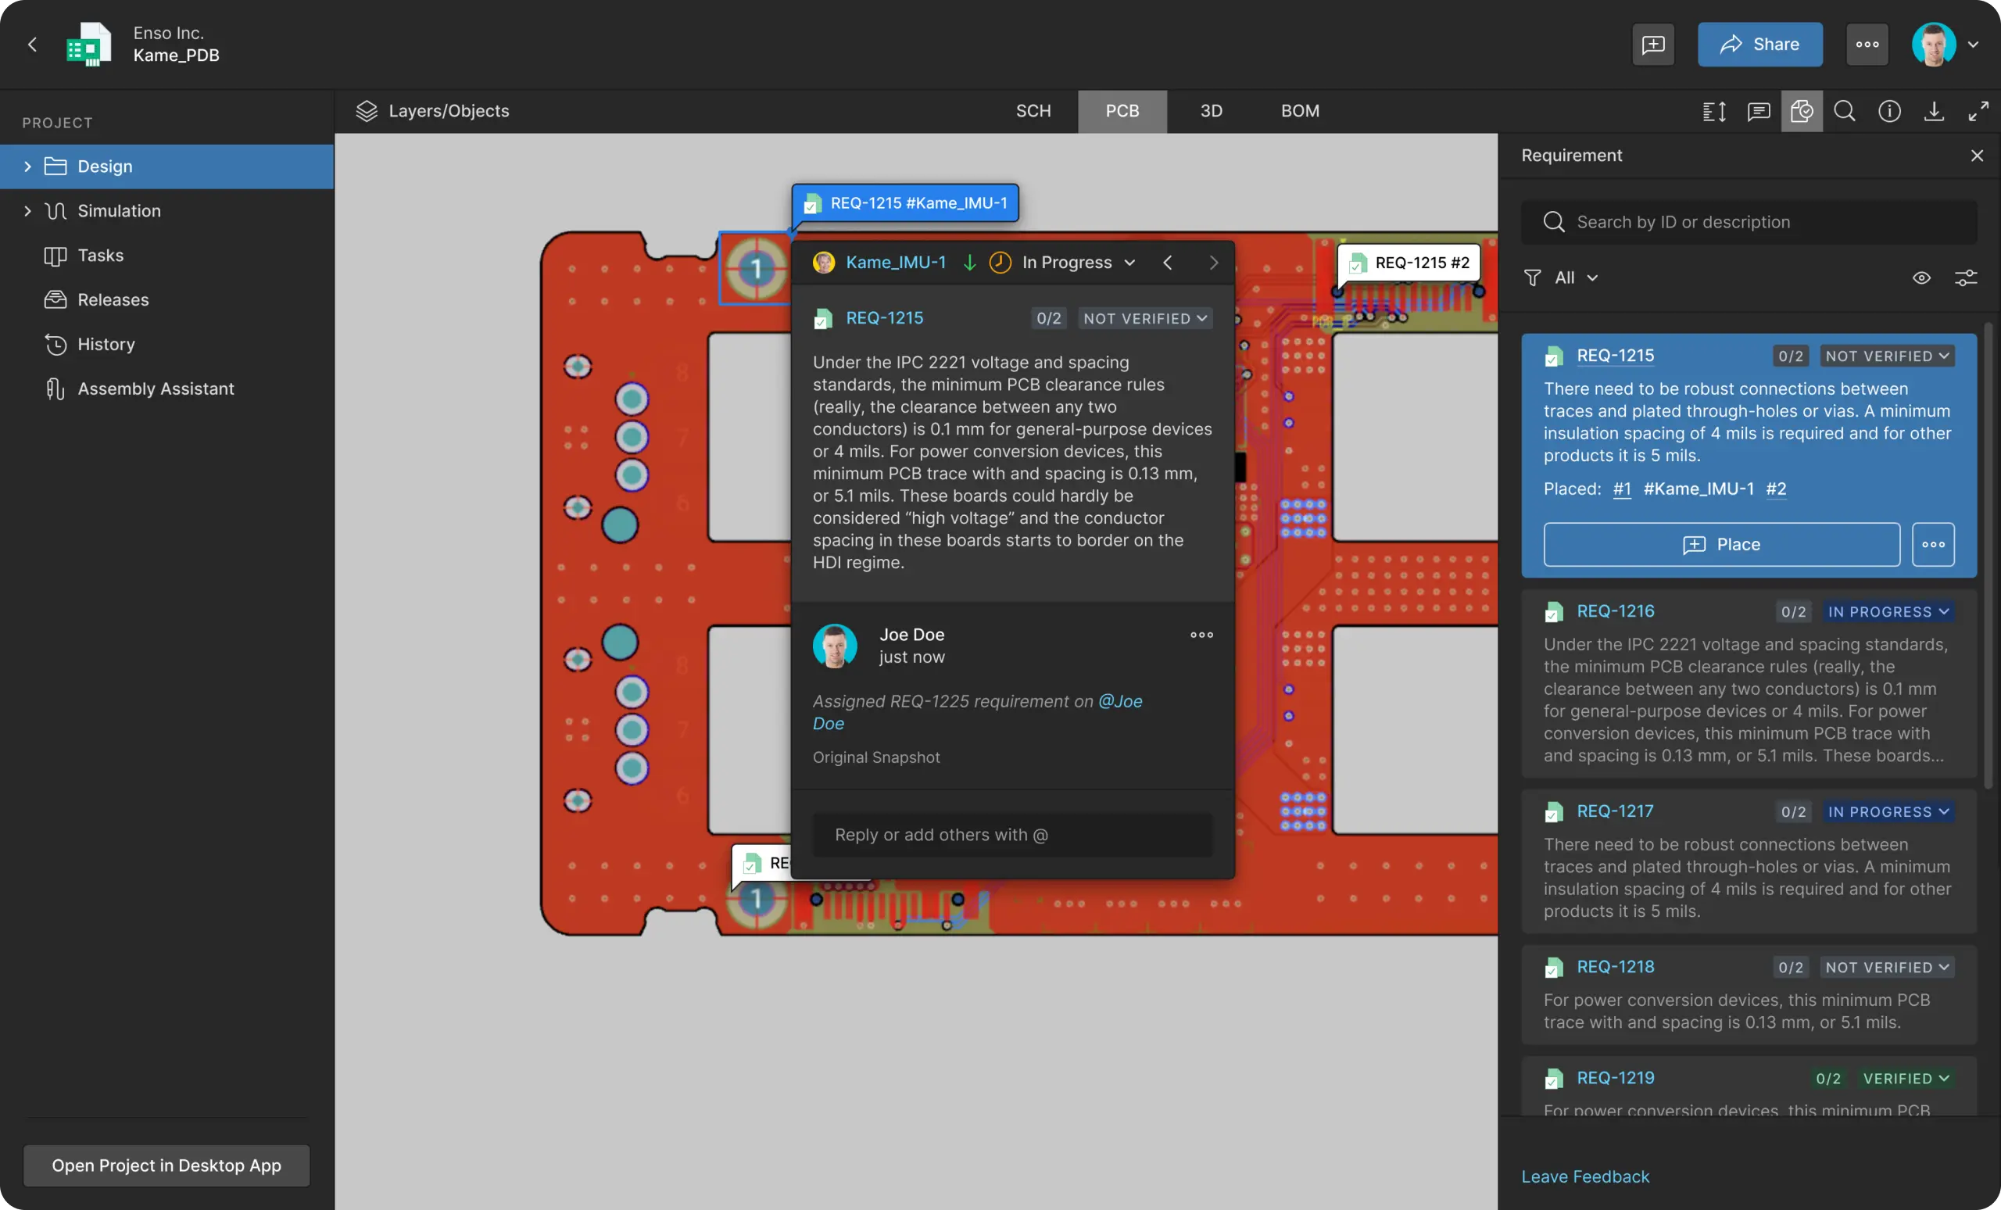Click the Share button
2001x1210 pixels.
(x=1759, y=45)
